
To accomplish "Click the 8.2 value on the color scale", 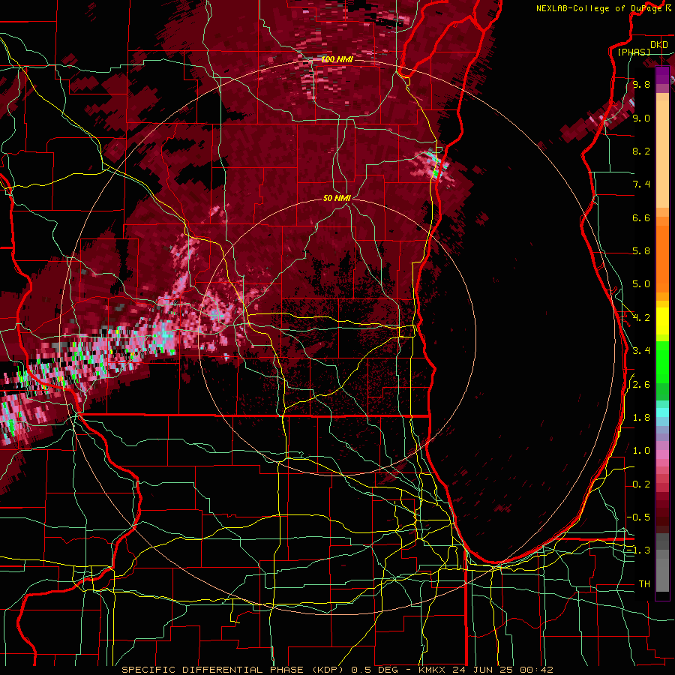I will click(x=641, y=151).
